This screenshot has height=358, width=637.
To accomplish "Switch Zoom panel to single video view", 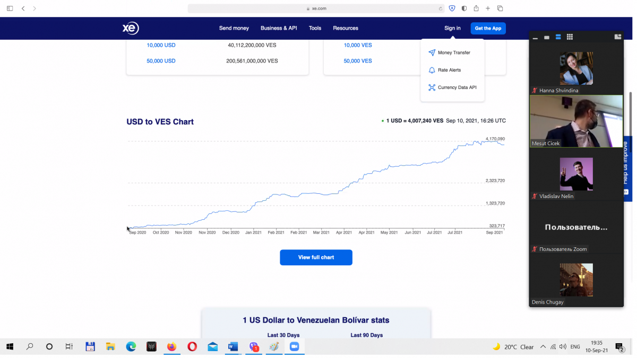I will click(547, 37).
